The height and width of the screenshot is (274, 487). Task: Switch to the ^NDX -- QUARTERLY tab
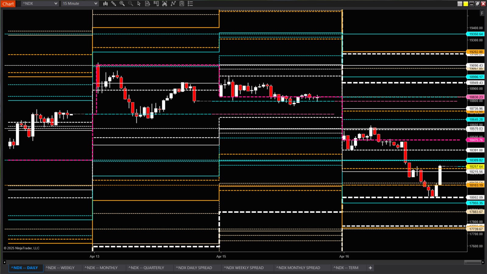tap(146, 268)
